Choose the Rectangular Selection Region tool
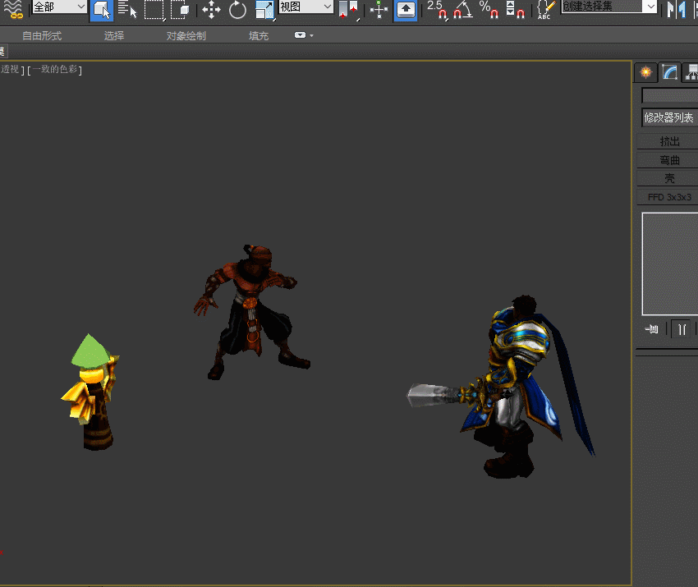 (x=154, y=10)
